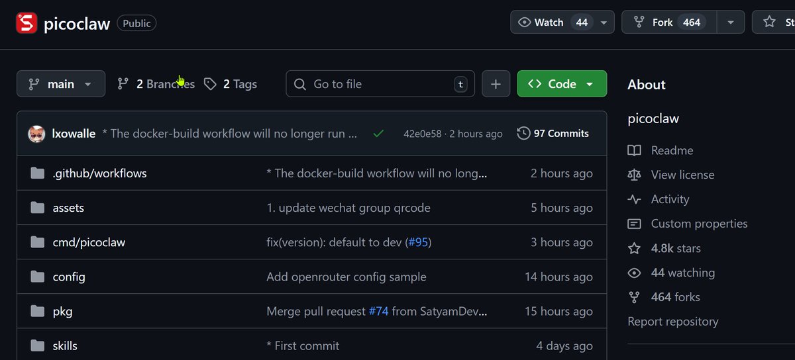Open the assets folder
The height and width of the screenshot is (360, 795).
pos(68,208)
